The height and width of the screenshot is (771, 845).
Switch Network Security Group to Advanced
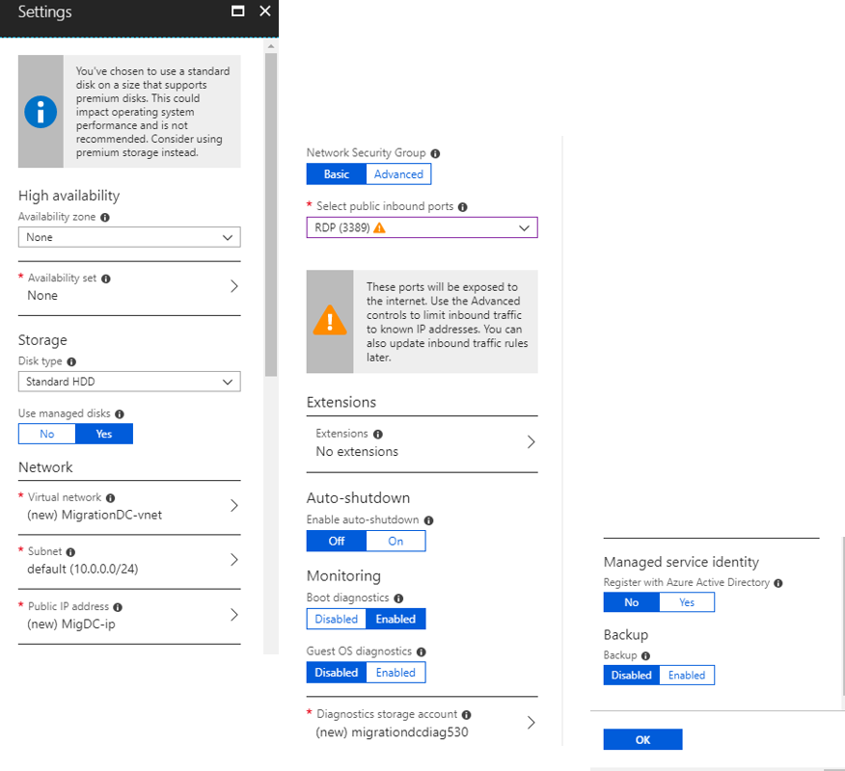pos(398,174)
